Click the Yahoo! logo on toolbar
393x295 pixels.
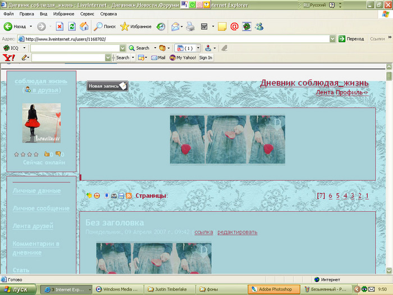click(9, 58)
